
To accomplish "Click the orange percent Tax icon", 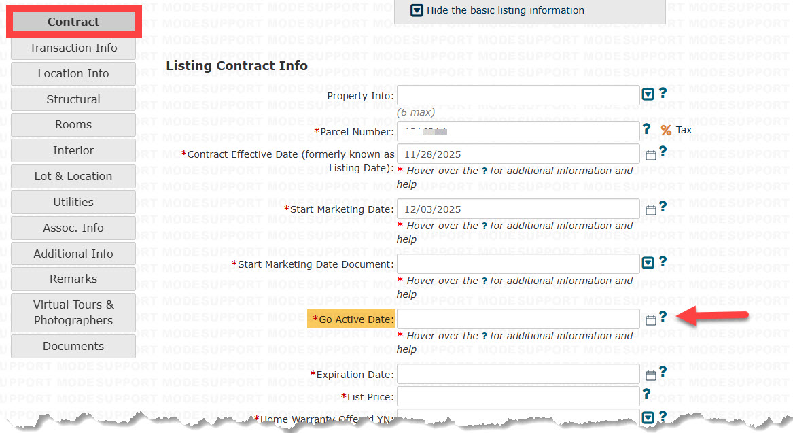I will point(666,131).
